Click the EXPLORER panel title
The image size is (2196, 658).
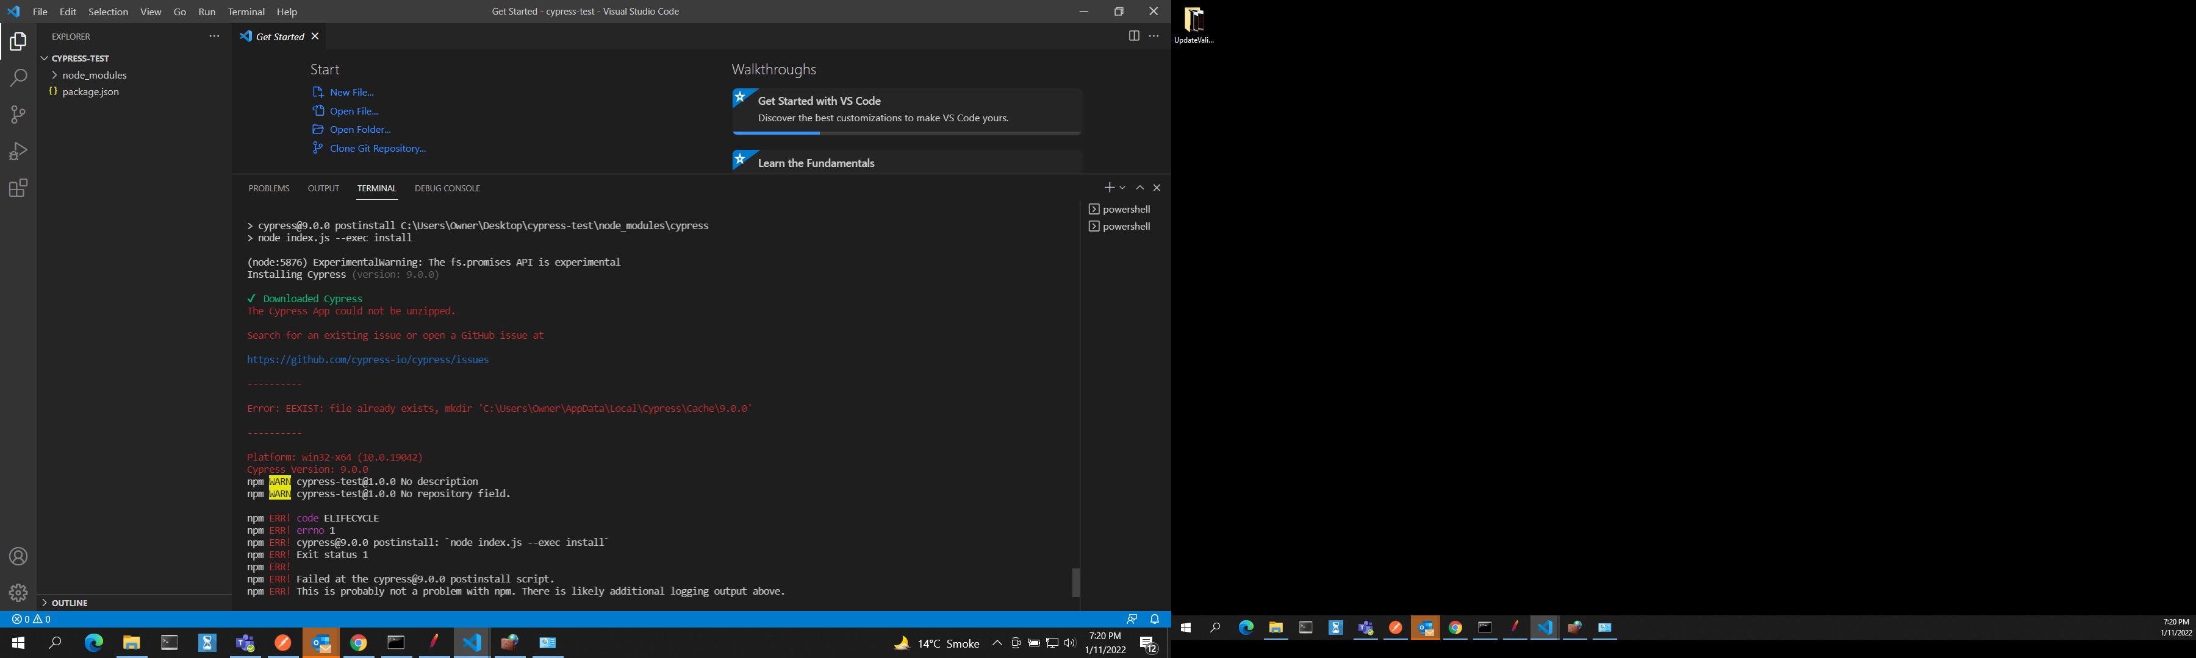tap(71, 37)
